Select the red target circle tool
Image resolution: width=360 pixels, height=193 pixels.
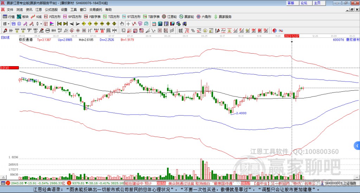coord(72,30)
